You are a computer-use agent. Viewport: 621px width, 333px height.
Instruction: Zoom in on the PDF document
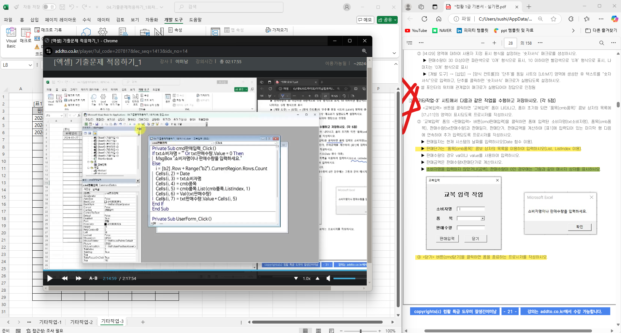click(x=494, y=43)
